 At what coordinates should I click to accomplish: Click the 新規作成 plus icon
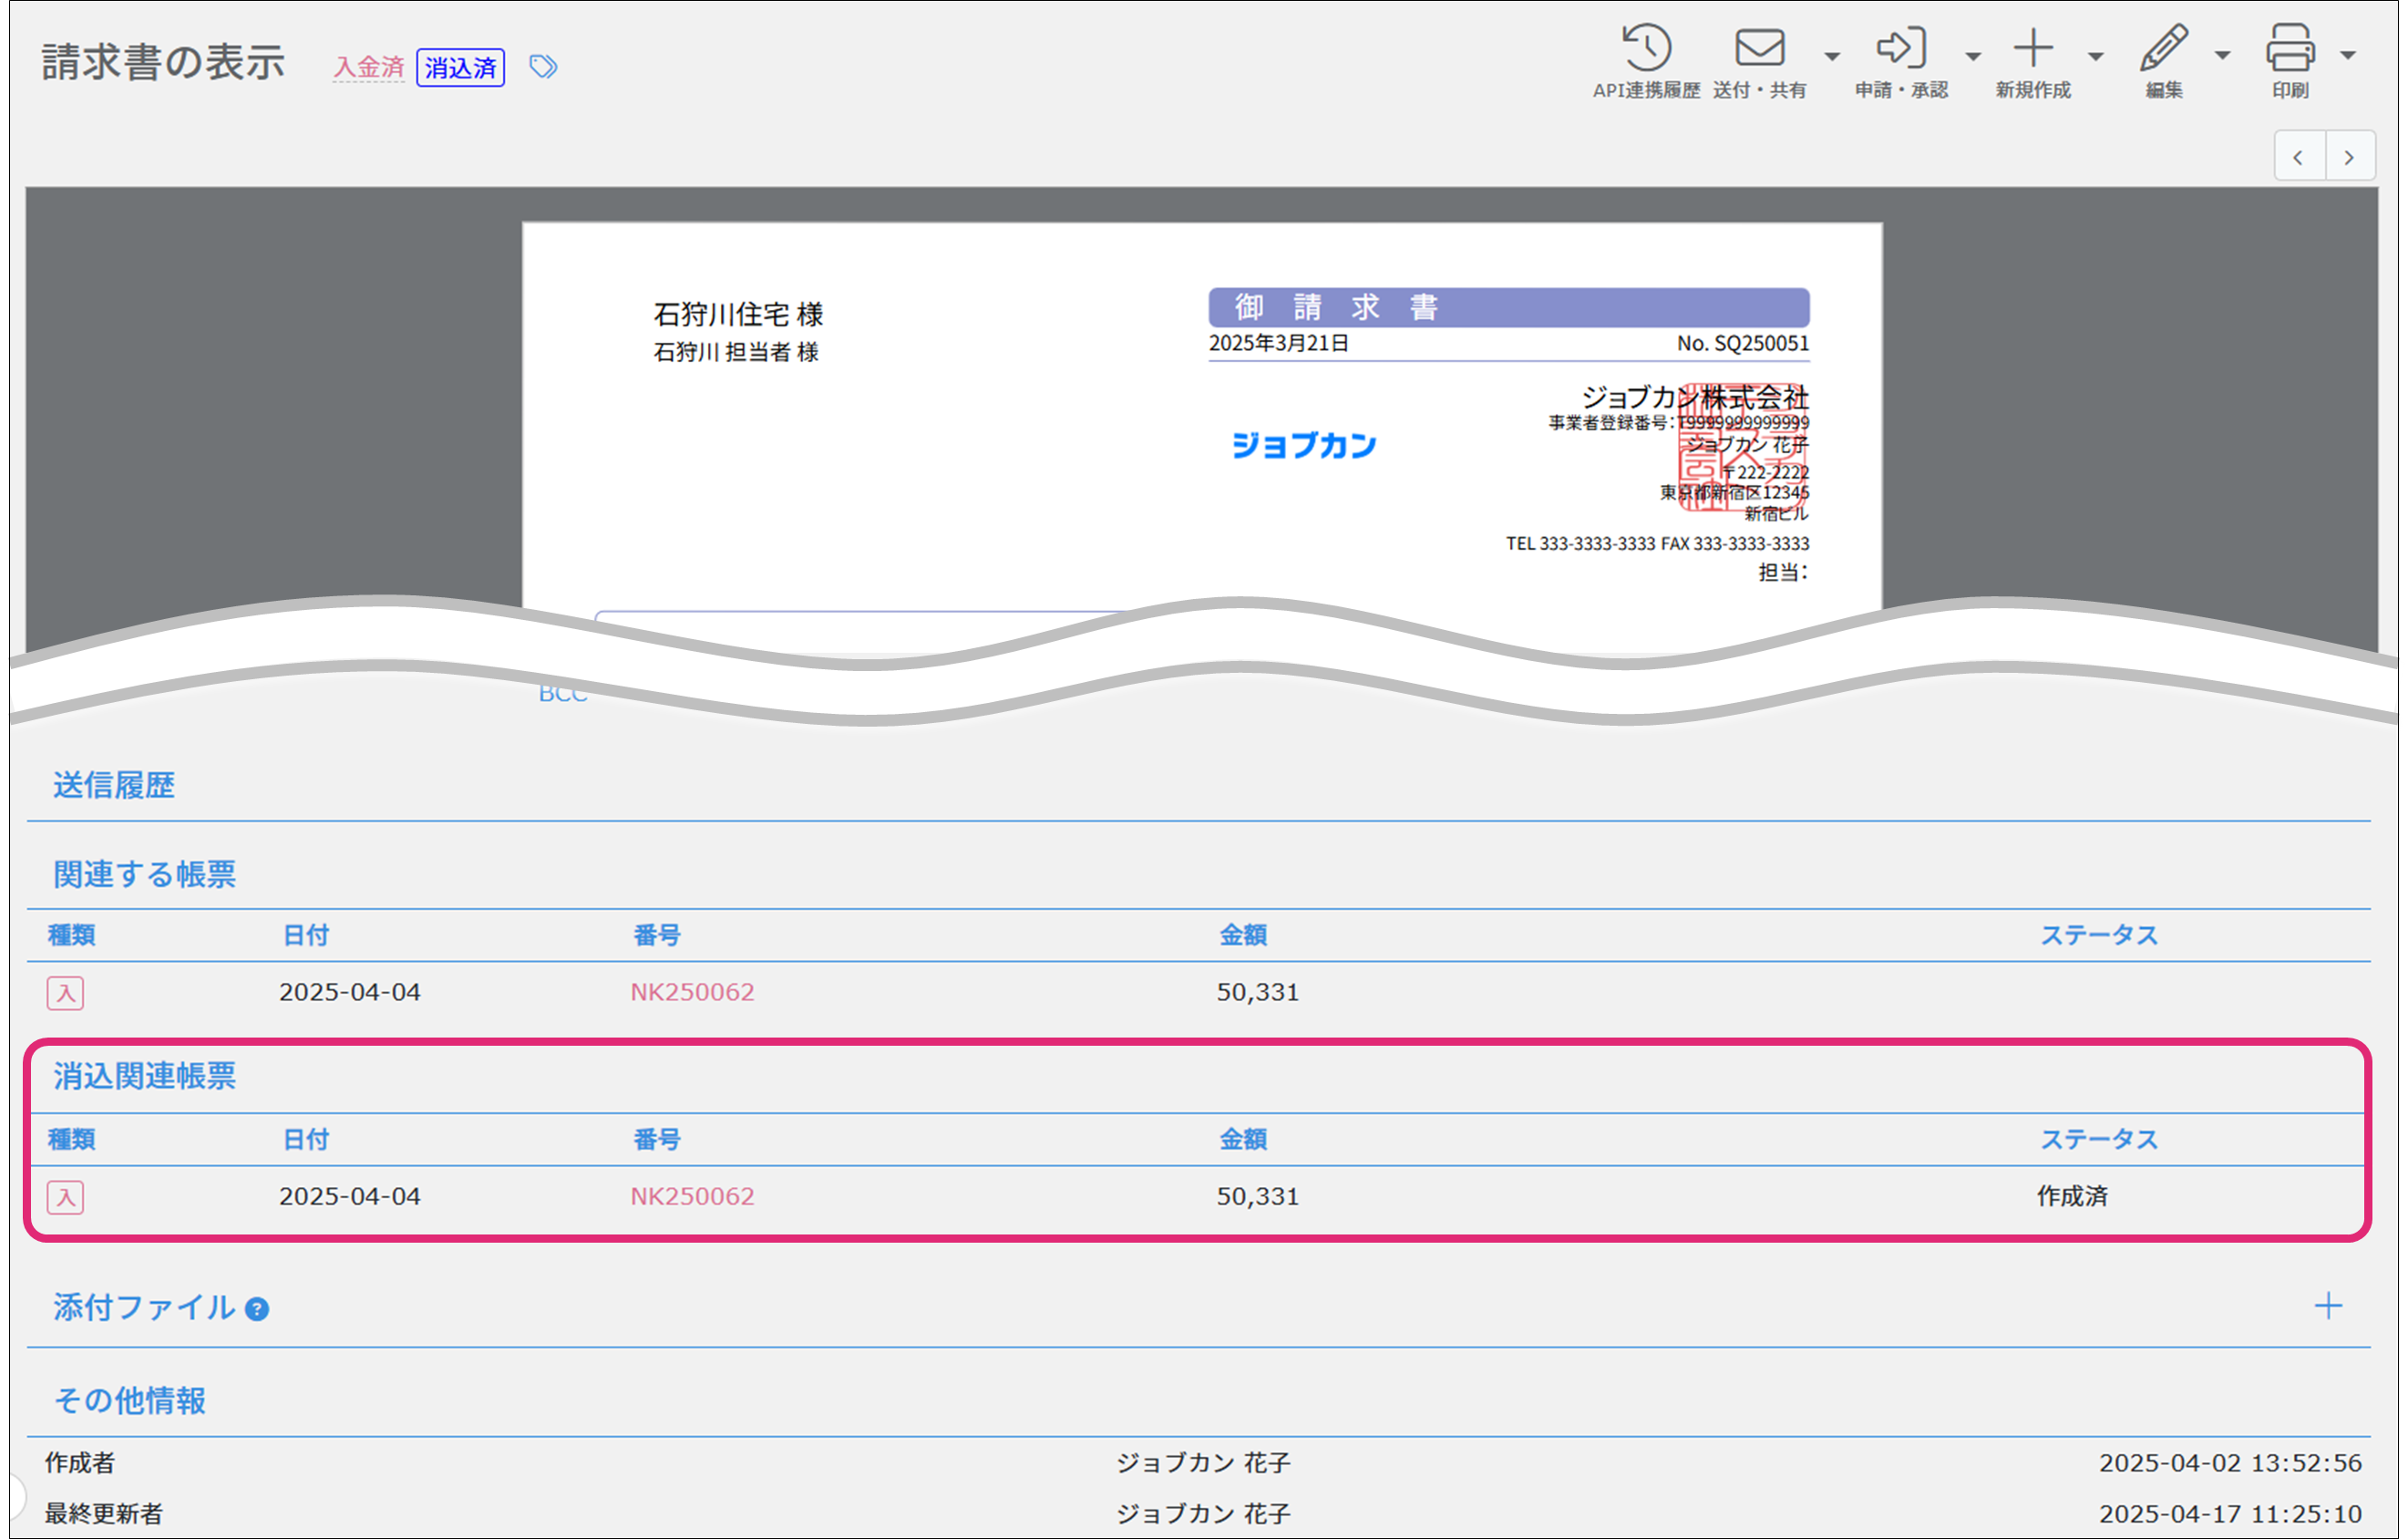2033,49
